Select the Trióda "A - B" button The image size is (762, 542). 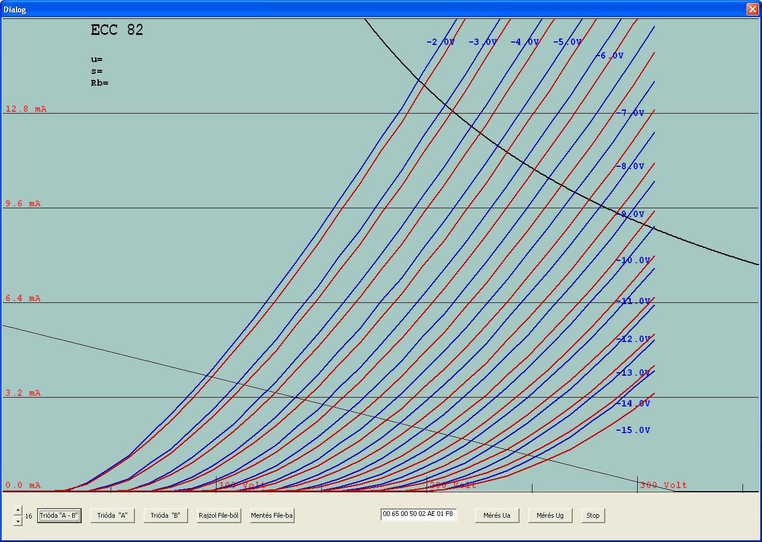tap(59, 515)
